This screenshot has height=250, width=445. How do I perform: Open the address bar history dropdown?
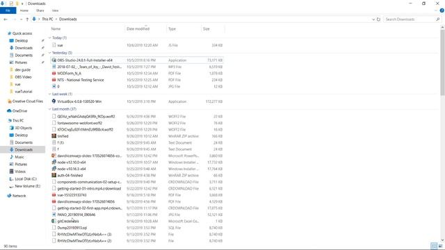(373, 19)
